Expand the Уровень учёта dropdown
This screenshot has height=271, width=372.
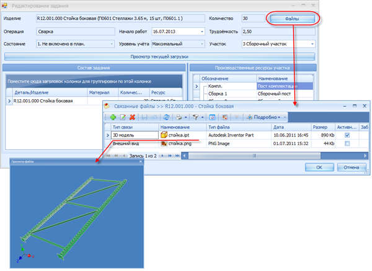202,44
